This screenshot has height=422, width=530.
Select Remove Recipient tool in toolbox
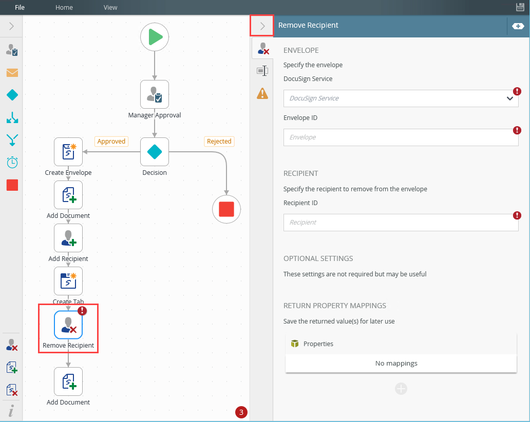(x=12, y=345)
